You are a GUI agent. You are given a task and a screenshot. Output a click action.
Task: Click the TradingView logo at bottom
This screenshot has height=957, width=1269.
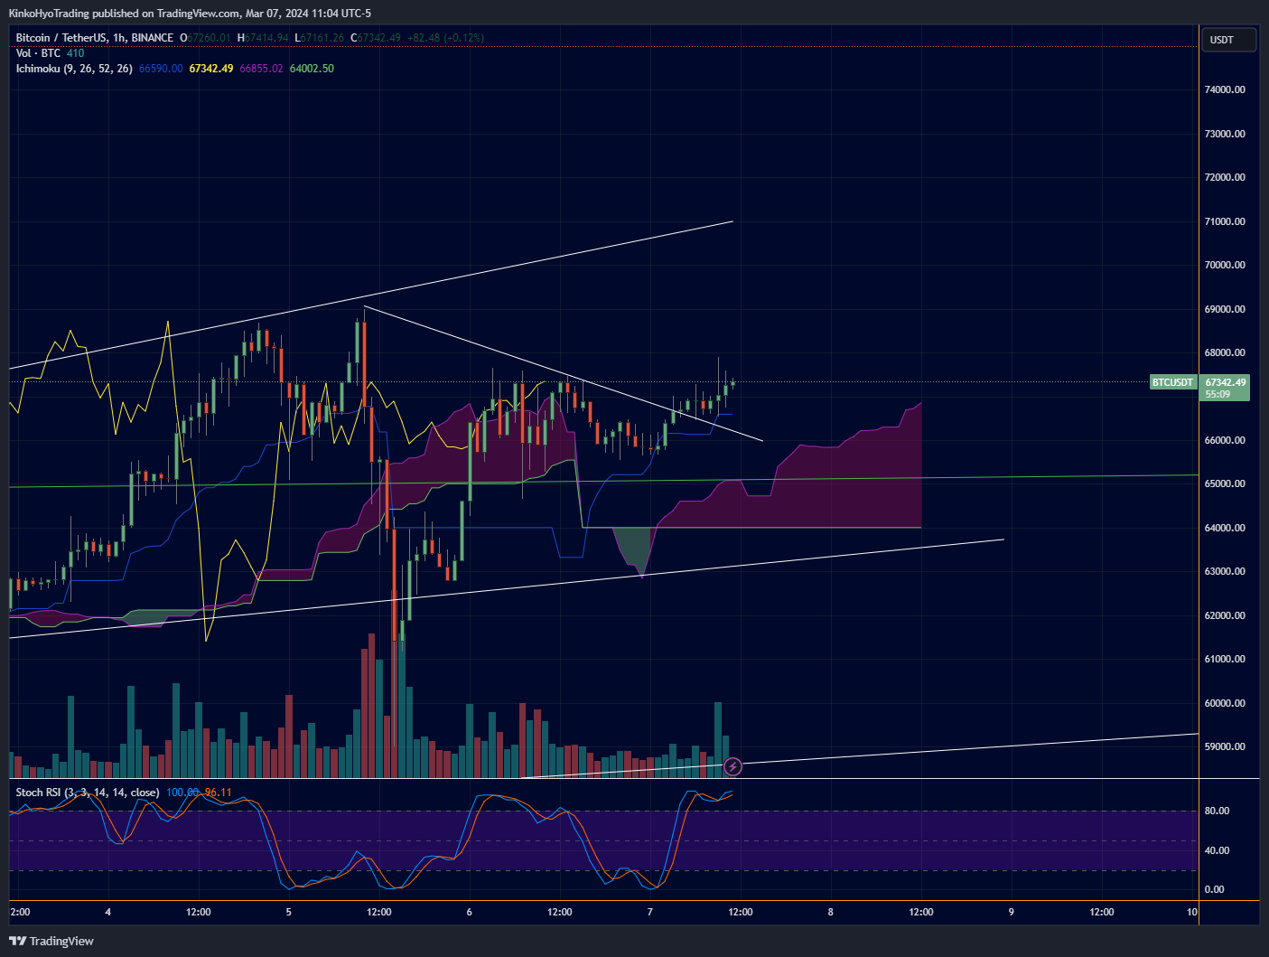click(x=51, y=941)
